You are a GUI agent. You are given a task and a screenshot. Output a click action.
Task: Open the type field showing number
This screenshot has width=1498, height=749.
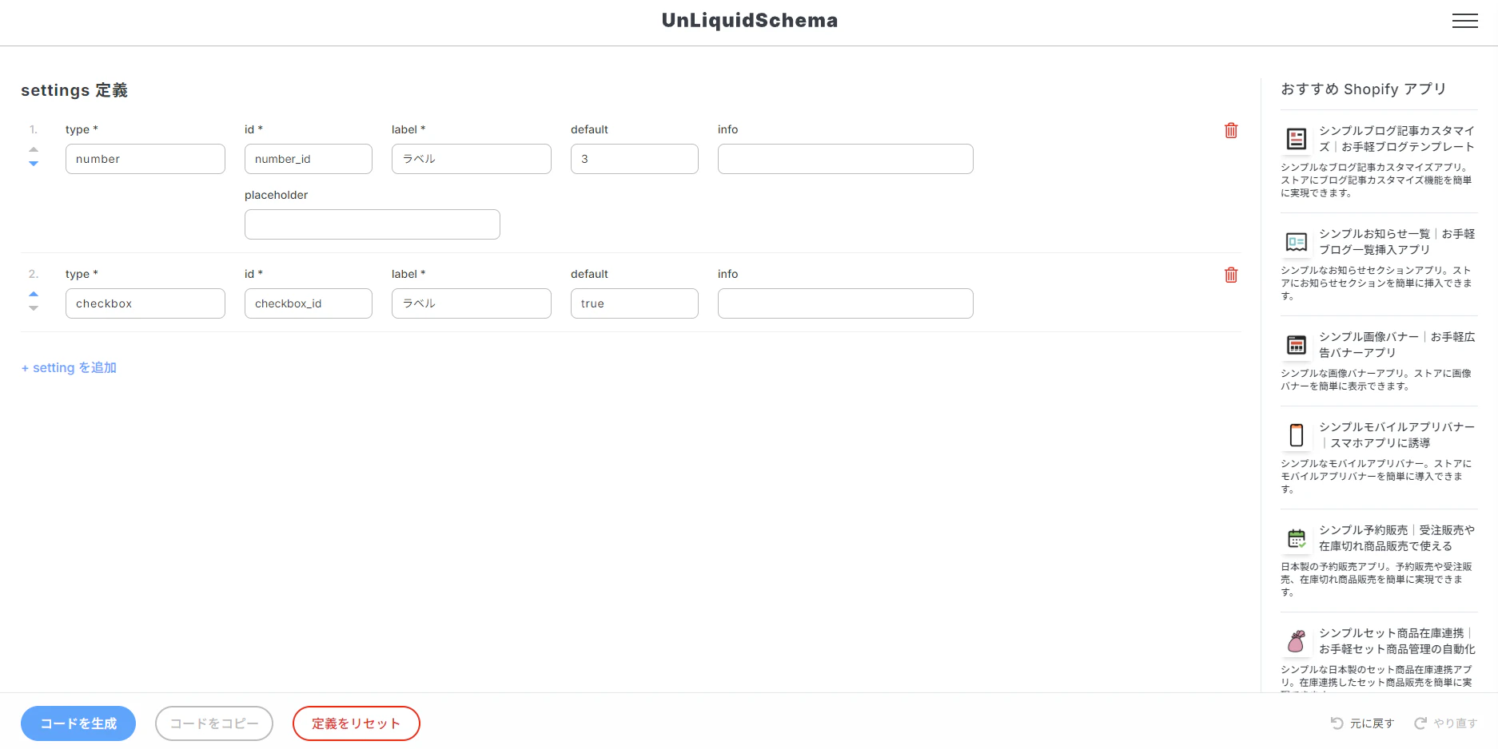(x=145, y=159)
